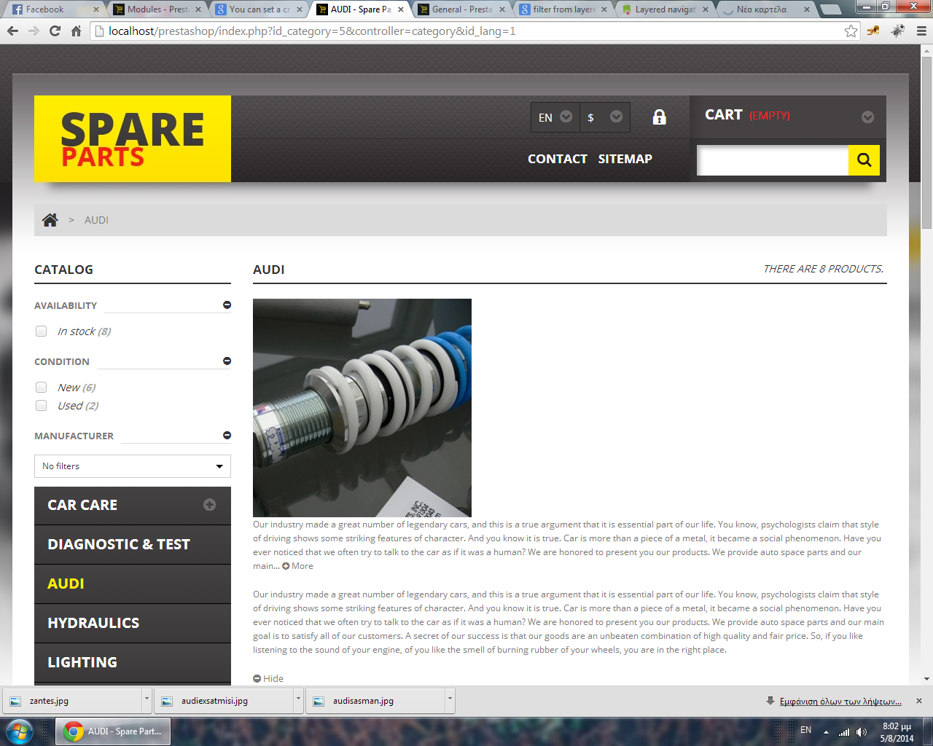Click the browser forward arrow

click(34, 31)
